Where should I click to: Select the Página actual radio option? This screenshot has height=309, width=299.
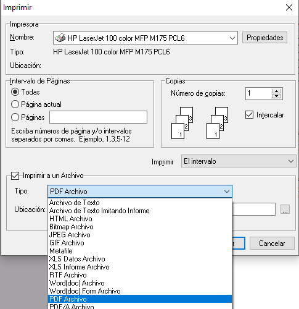(x=15, y=104)
